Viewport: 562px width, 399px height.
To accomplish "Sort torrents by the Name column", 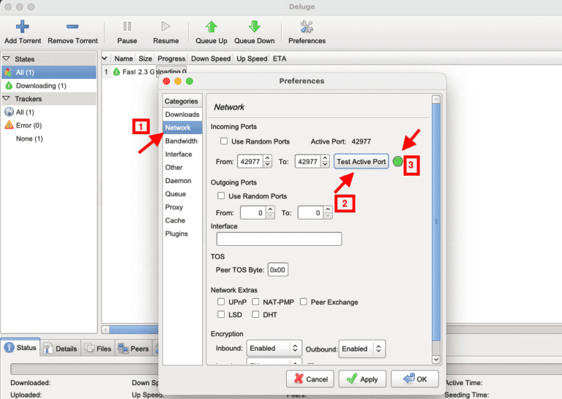I will [x=123, y=59].
